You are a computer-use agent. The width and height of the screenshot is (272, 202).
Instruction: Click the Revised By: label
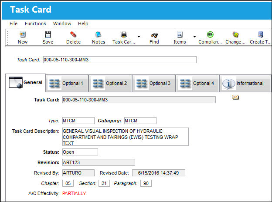coord(47,173)
